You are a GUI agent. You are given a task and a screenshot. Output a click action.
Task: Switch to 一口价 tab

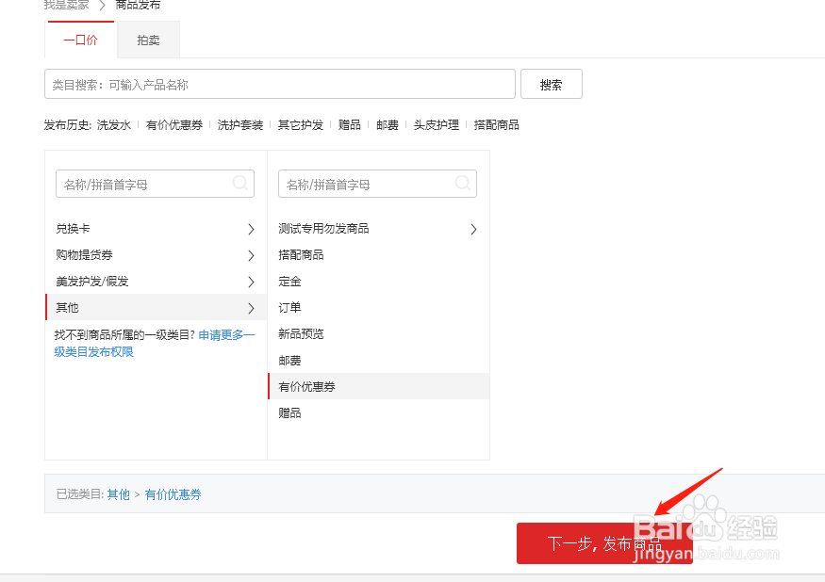(80, 40)
